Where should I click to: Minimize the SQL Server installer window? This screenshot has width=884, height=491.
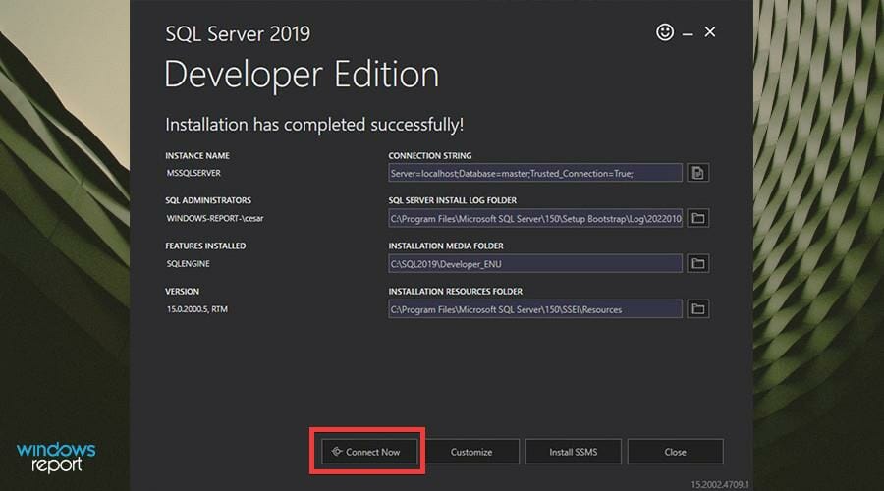[x=688, y=34]
